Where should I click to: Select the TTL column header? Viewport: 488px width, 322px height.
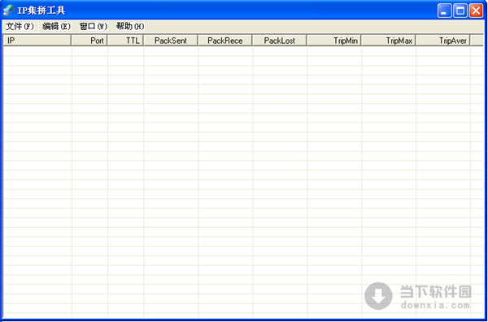pos(125,41)
